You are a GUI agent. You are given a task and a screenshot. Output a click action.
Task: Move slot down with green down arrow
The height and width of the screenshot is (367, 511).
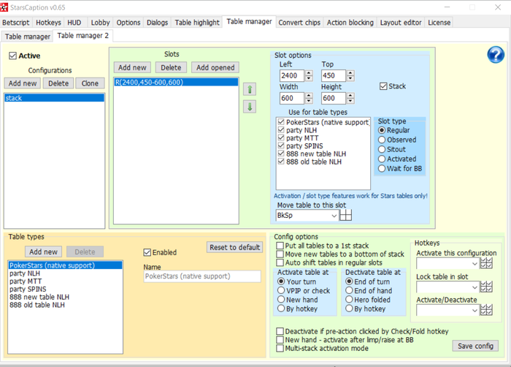(250, 107)
